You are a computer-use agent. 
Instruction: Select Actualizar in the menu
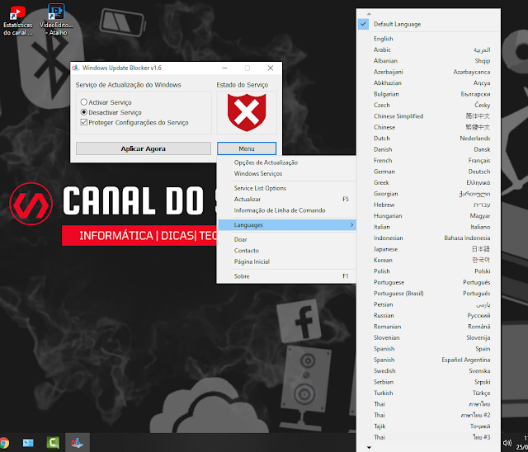286,200
